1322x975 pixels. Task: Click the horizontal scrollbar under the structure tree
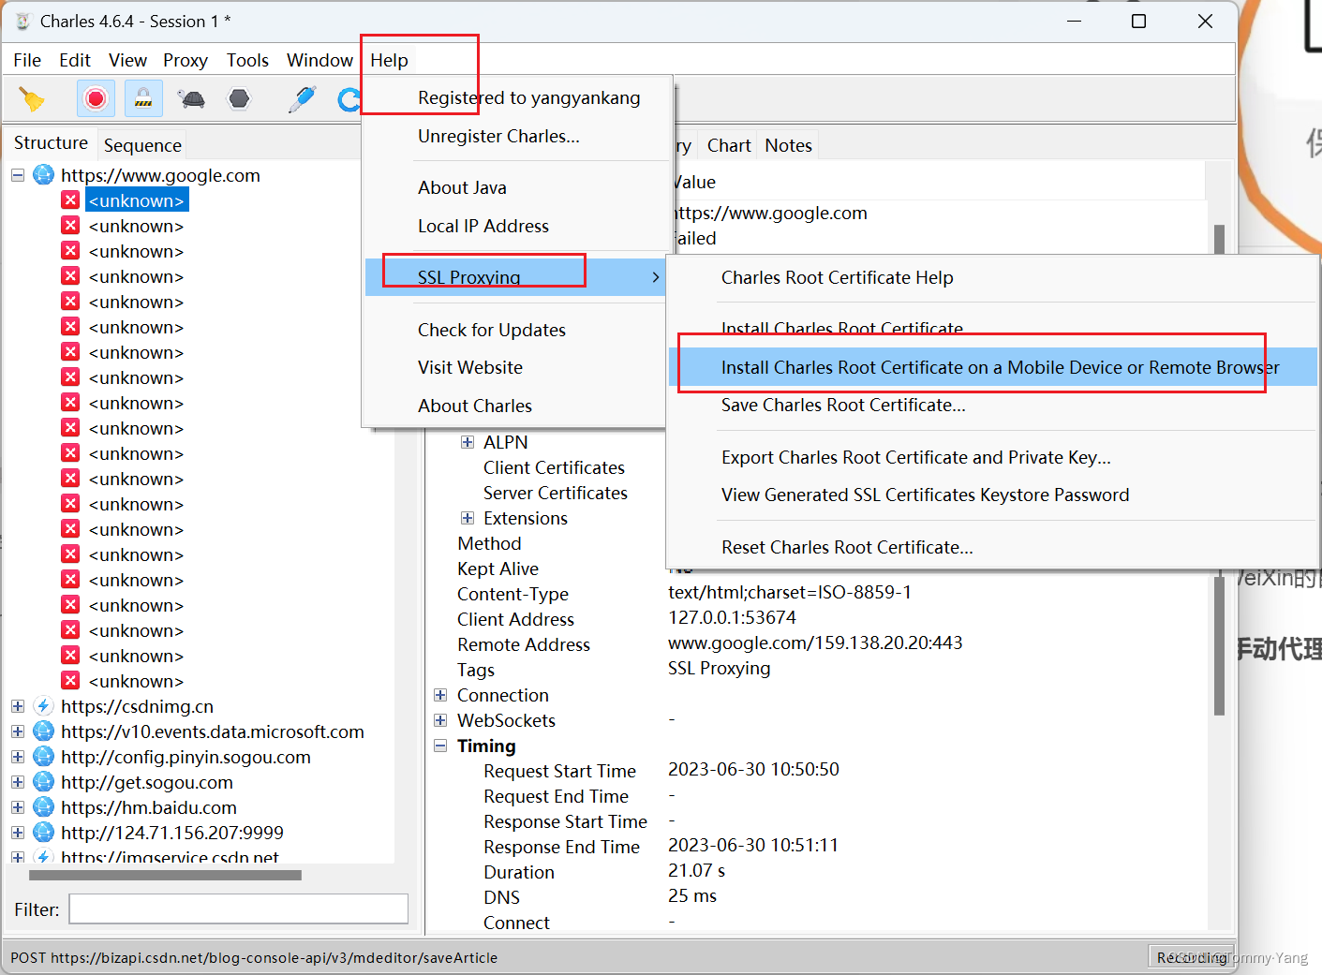[x=165, y=876]
